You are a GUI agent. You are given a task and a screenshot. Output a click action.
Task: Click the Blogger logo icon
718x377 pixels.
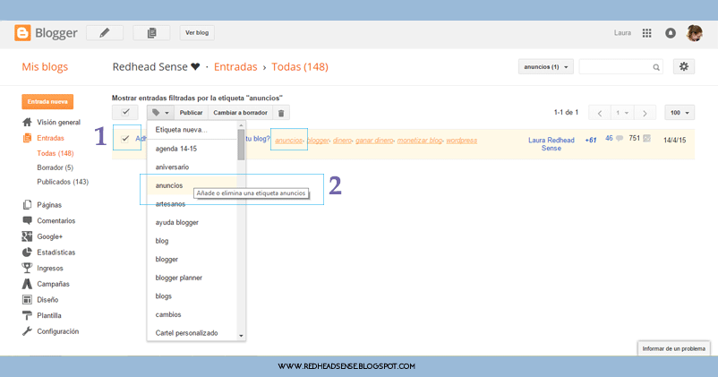pyautogui.click(x=22, y=33)
